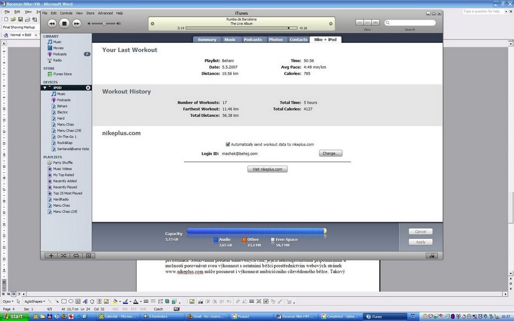Click the Cancel button
This screenshot has height=321, width=514.
click(420, 231)
